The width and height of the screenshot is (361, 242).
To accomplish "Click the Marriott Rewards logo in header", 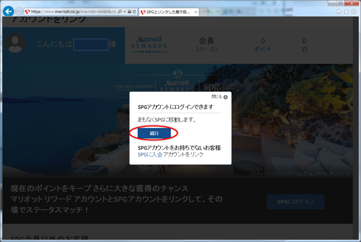I will pos(149,44).
